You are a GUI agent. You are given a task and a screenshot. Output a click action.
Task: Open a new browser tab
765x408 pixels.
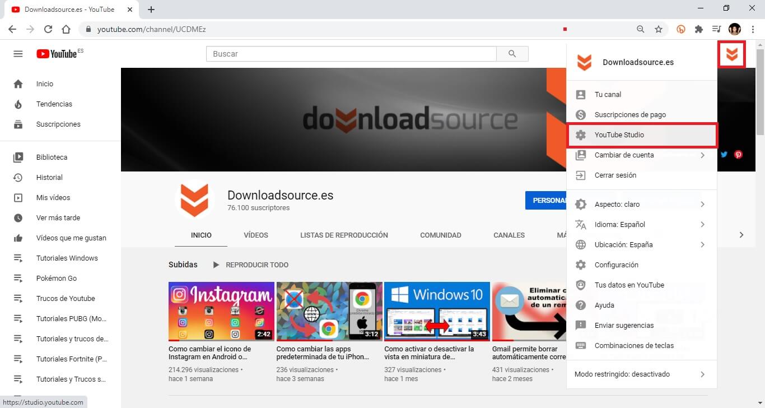[x=151, y=10]
